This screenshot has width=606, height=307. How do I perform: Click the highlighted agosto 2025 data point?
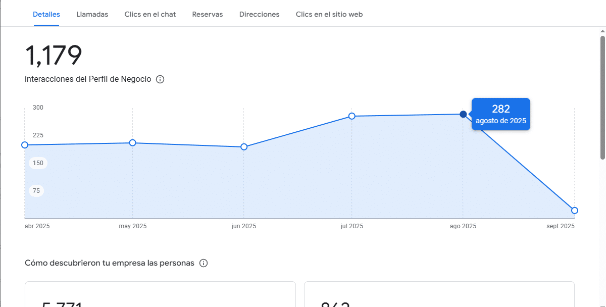[x=463, y=114]
